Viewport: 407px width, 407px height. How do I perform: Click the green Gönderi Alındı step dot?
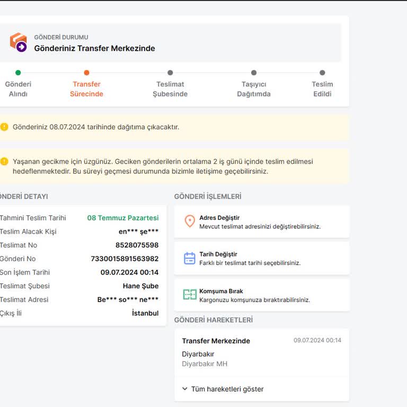pyautogui.click(x=18, y=73)
